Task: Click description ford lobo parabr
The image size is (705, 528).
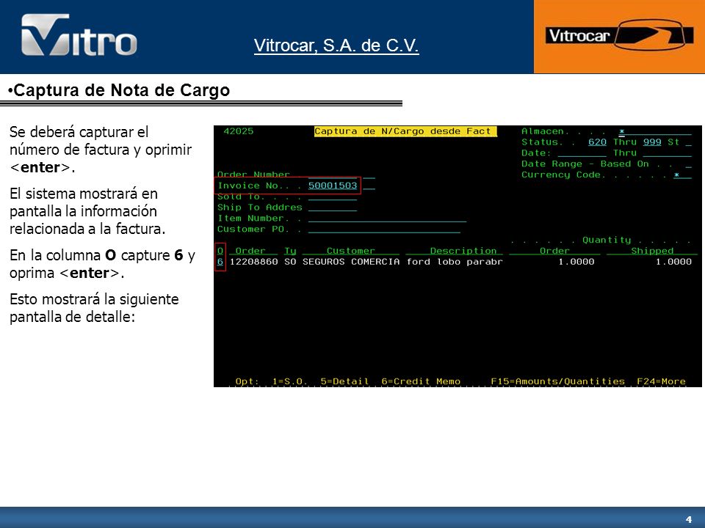Action: 455,262
